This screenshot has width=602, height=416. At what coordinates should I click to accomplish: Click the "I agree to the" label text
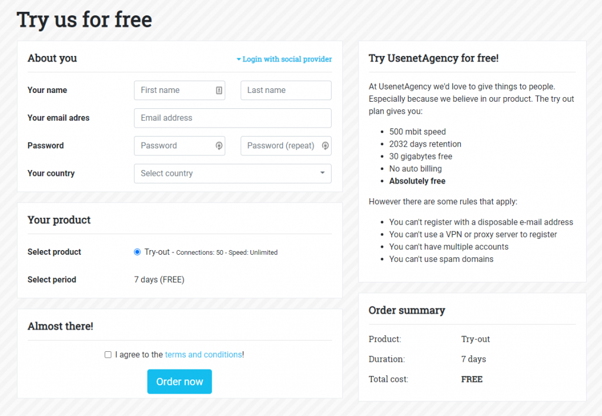(139, 355)
